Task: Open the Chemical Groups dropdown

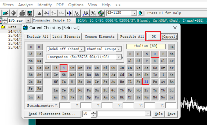Action: [x=119, y=49]
